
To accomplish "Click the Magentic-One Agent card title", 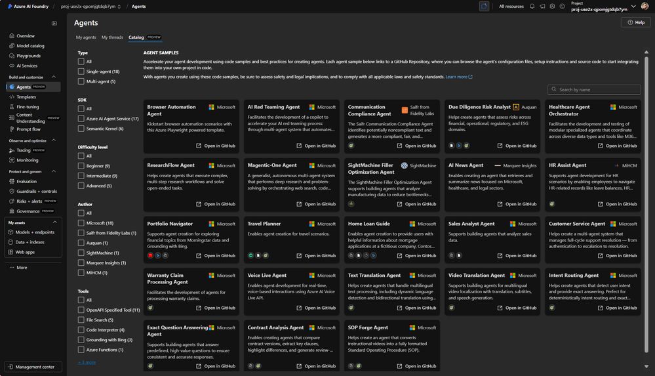I will [272, 165].
